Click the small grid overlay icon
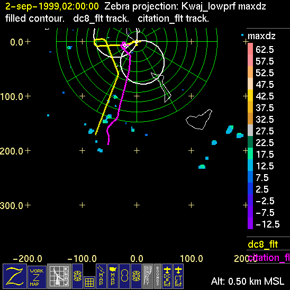This screenshot has height=290, width=290. 89,283
